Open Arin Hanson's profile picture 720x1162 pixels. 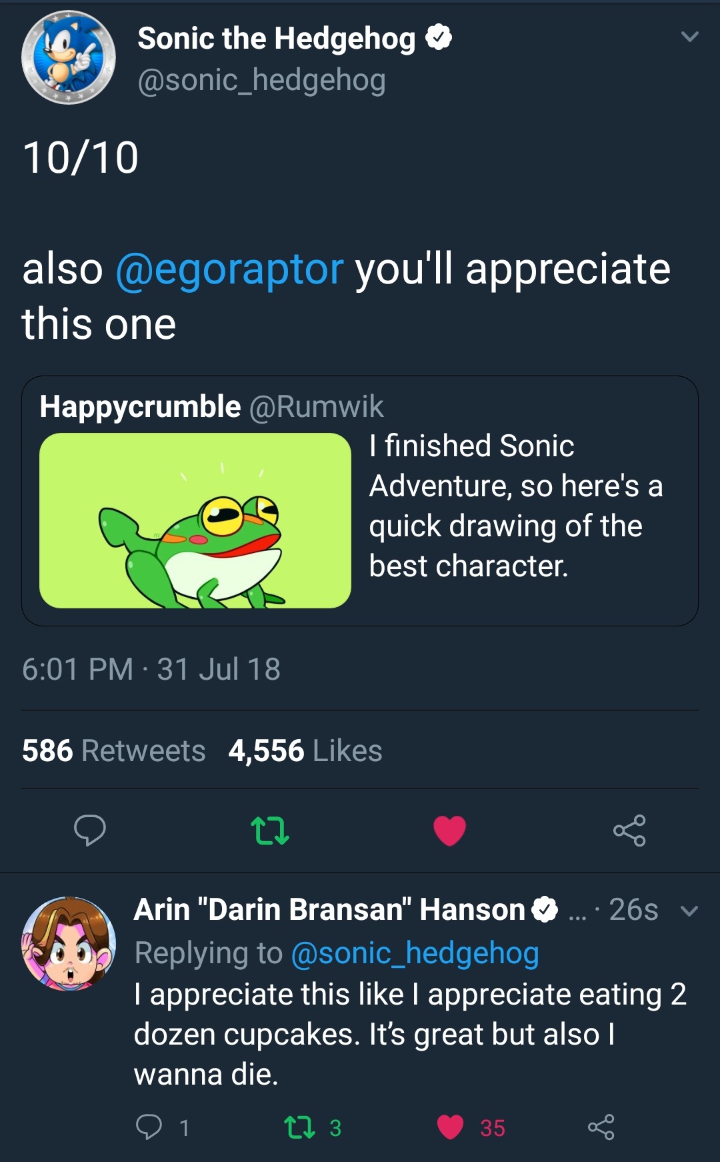[x=68, y=943]
